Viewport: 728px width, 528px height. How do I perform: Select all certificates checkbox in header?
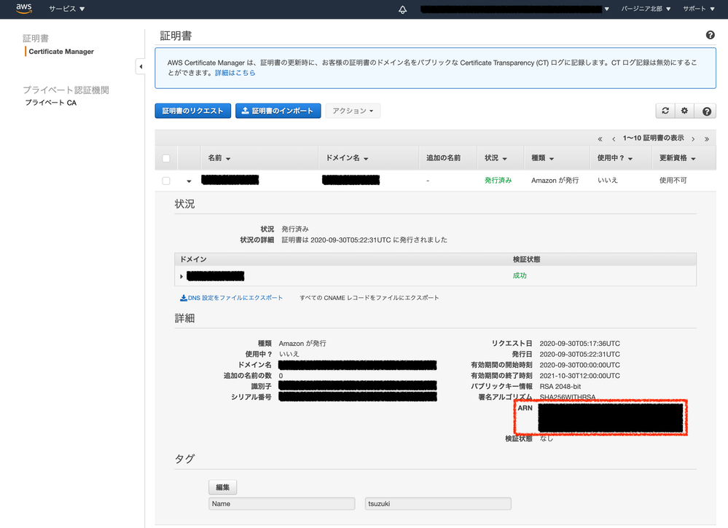(x=166, y=158)
